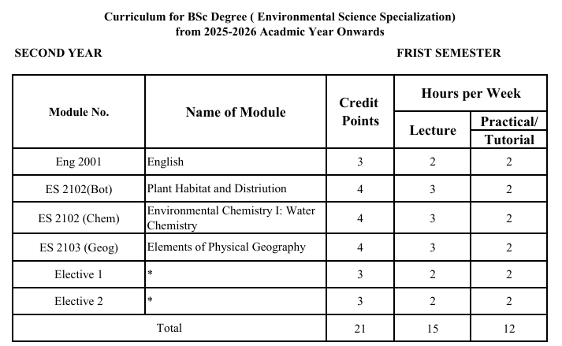Screen dimensions: 562x346
Task: Select the Elective 2 row cell
Action: point(79,301)
